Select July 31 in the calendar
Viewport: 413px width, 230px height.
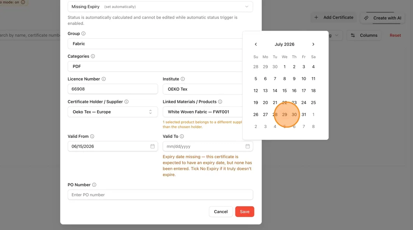(x=304, y=115)
